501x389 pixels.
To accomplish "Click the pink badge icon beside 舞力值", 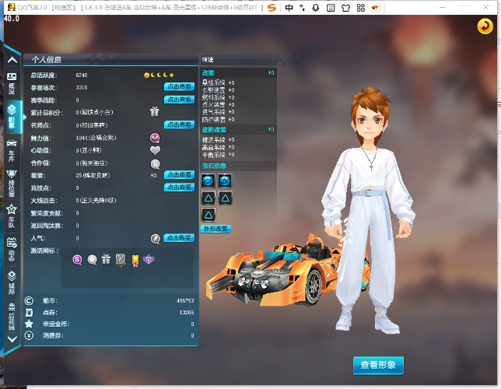I will click(x=155, y=138).
